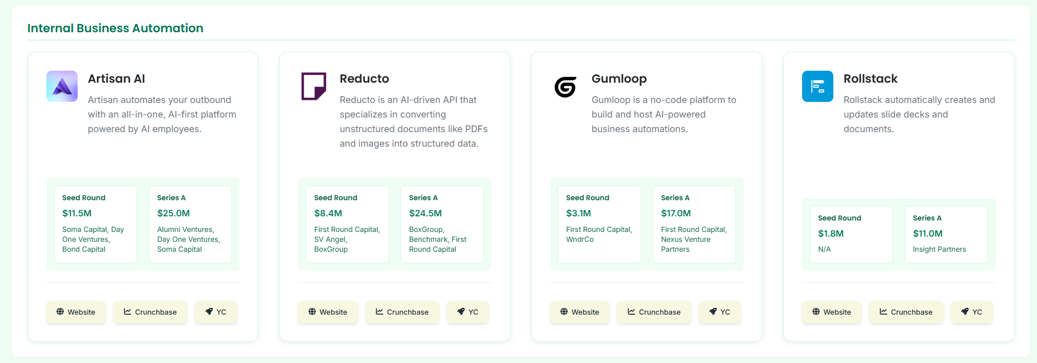Open Rollstack's Crunchbase button

coord(906,312)
